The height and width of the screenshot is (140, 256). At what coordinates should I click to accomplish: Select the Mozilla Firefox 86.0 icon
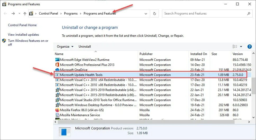coord(57,110)
